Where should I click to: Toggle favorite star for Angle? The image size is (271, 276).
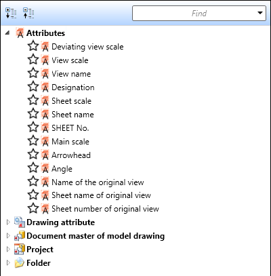coord(33,168)
